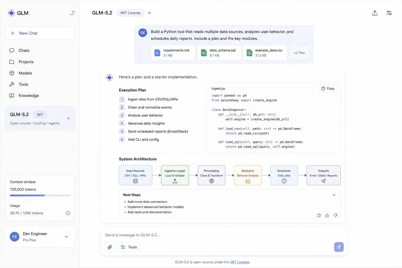Image resolution: width=402 pixels, height=268 pixels.
Task: Click the GLM-5.2 title in header
Action: (x=102, y=13)
